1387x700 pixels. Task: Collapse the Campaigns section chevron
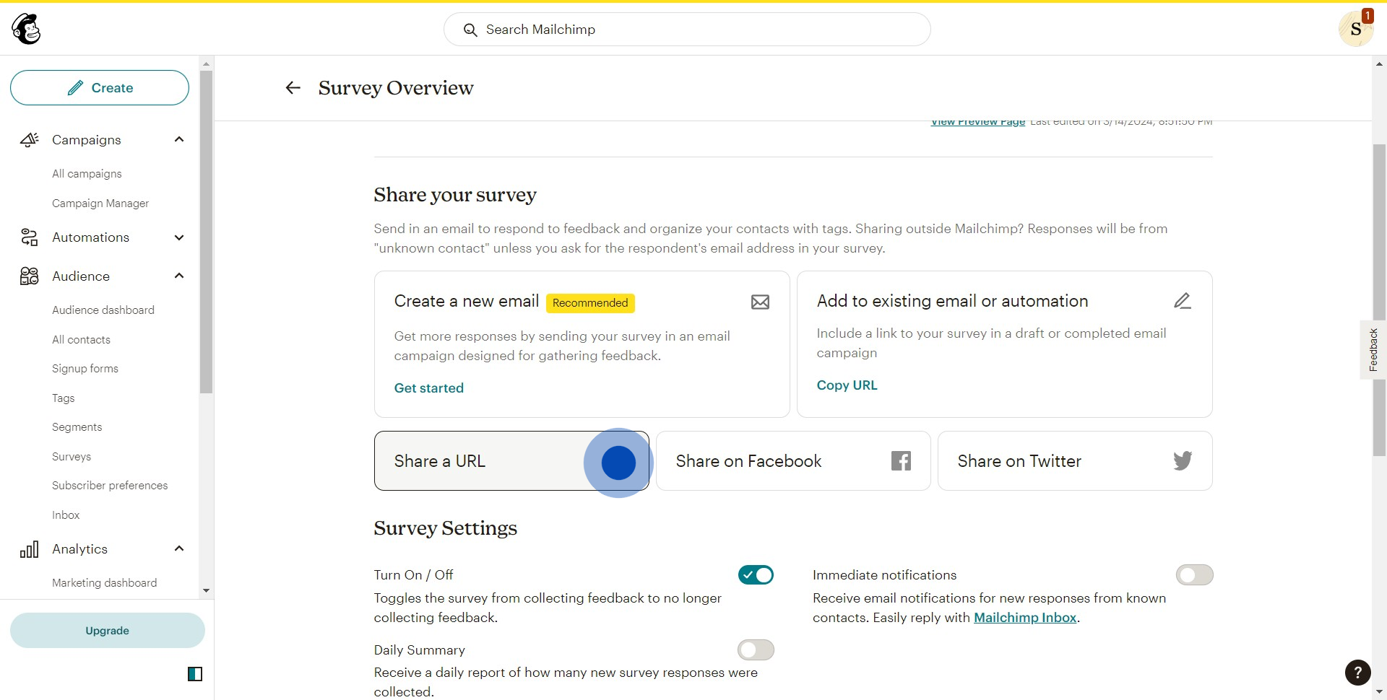pyautogui.click(x=179, y=139)
